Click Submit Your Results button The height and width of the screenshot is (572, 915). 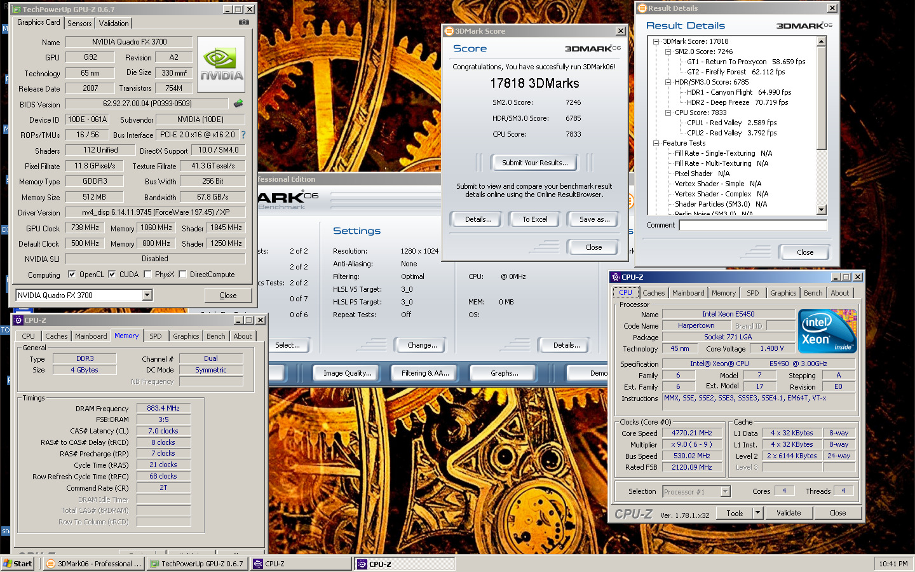(x=534, y=163)
